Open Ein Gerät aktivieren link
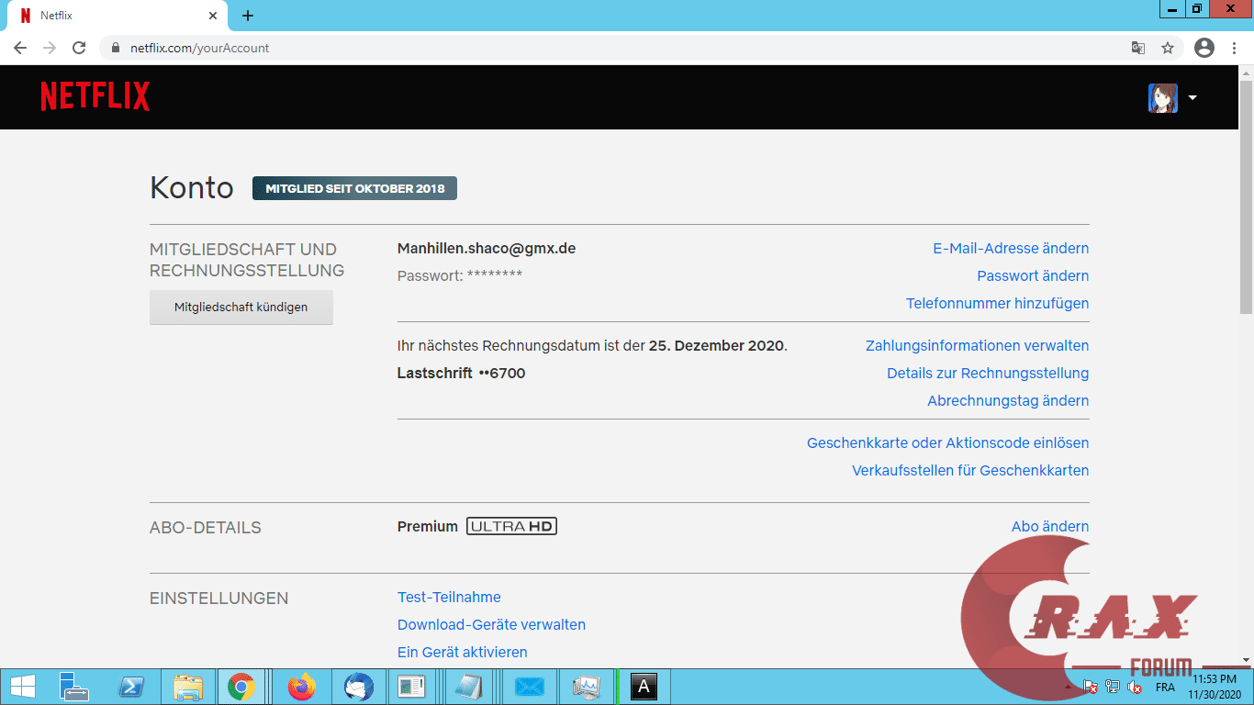Image resolution: width=1254 pixels, height=705 pixels. [x=463, y=652]
